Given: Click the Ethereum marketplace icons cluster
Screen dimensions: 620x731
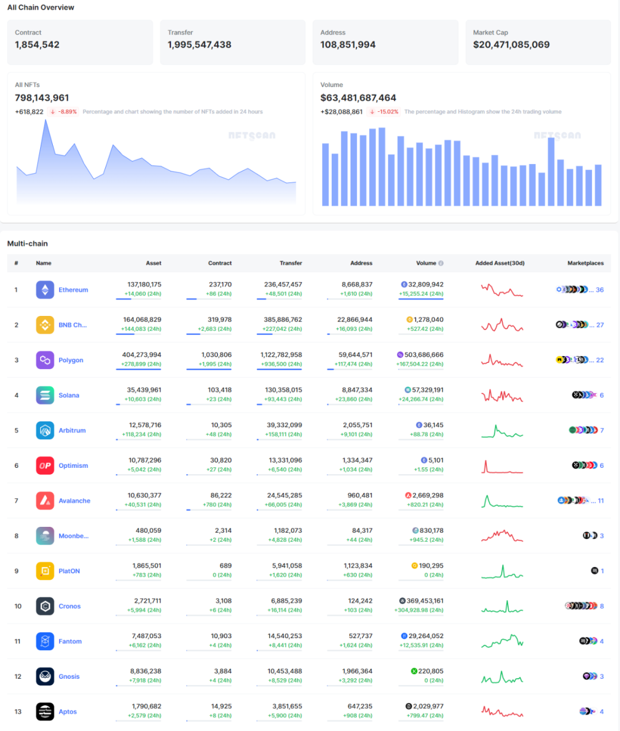Looking at the screenshot, I should [572, 290].
